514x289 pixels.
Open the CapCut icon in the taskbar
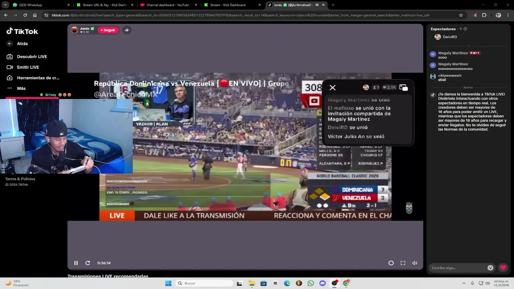point(275,283)
